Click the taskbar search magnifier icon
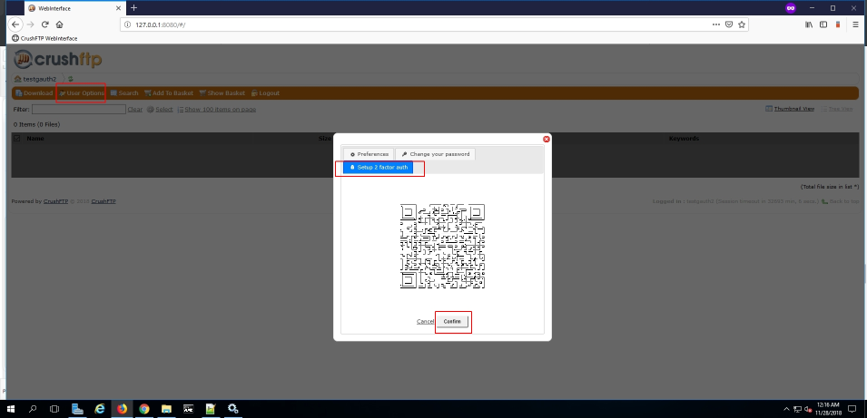The height and width of the screenshot is (418, 867). 33,409
